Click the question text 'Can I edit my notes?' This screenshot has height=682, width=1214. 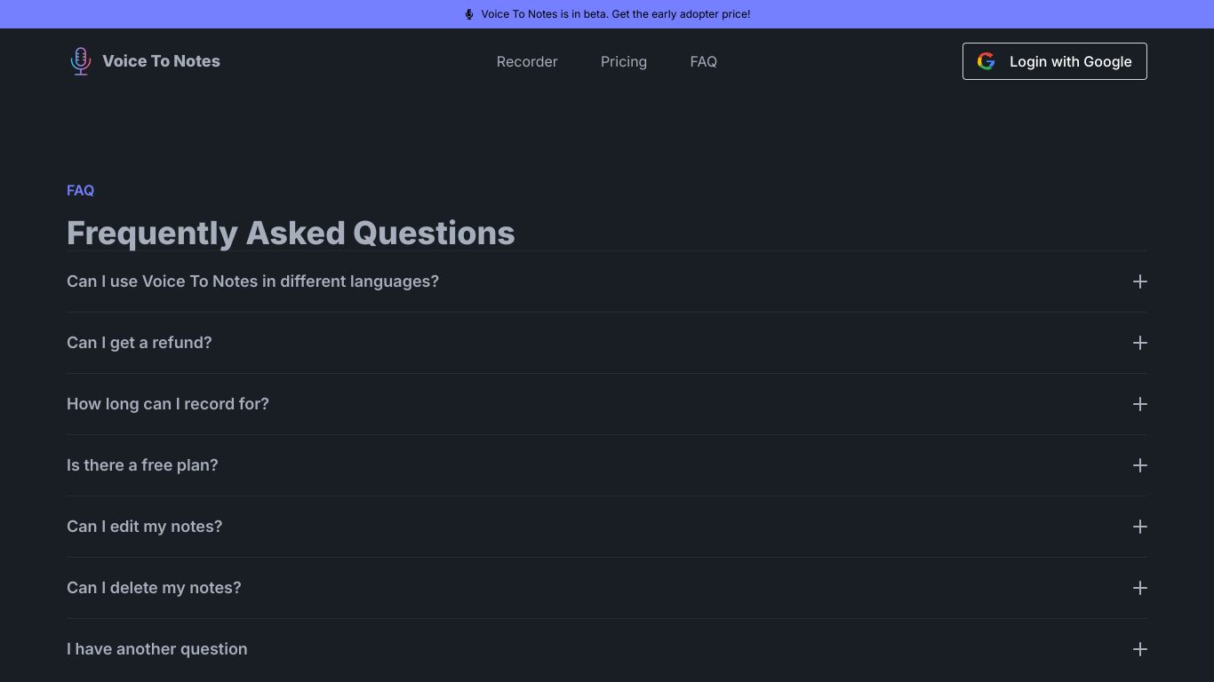[x=145, y=527]
